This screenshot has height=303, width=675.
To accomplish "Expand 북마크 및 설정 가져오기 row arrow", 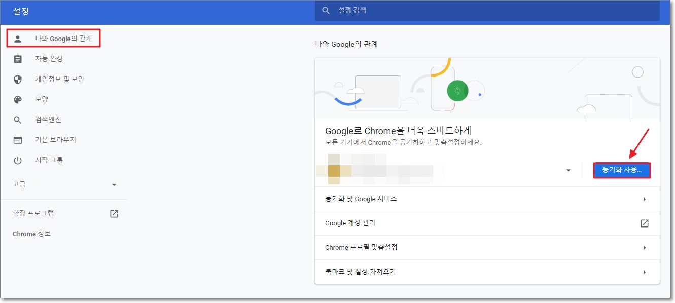I will tap(645, 272).
